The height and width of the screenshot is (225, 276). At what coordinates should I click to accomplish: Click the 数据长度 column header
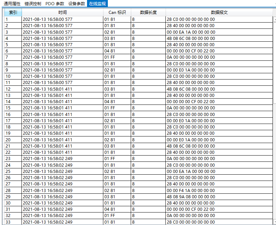coord(148,12)
